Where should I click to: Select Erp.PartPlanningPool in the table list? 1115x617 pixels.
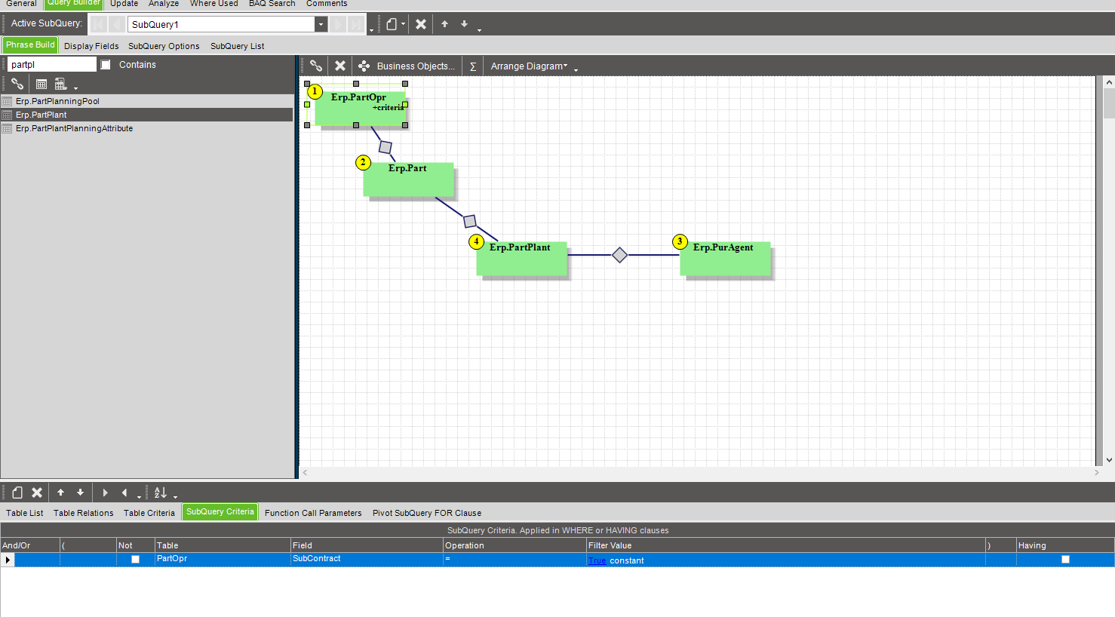[146, 101]
